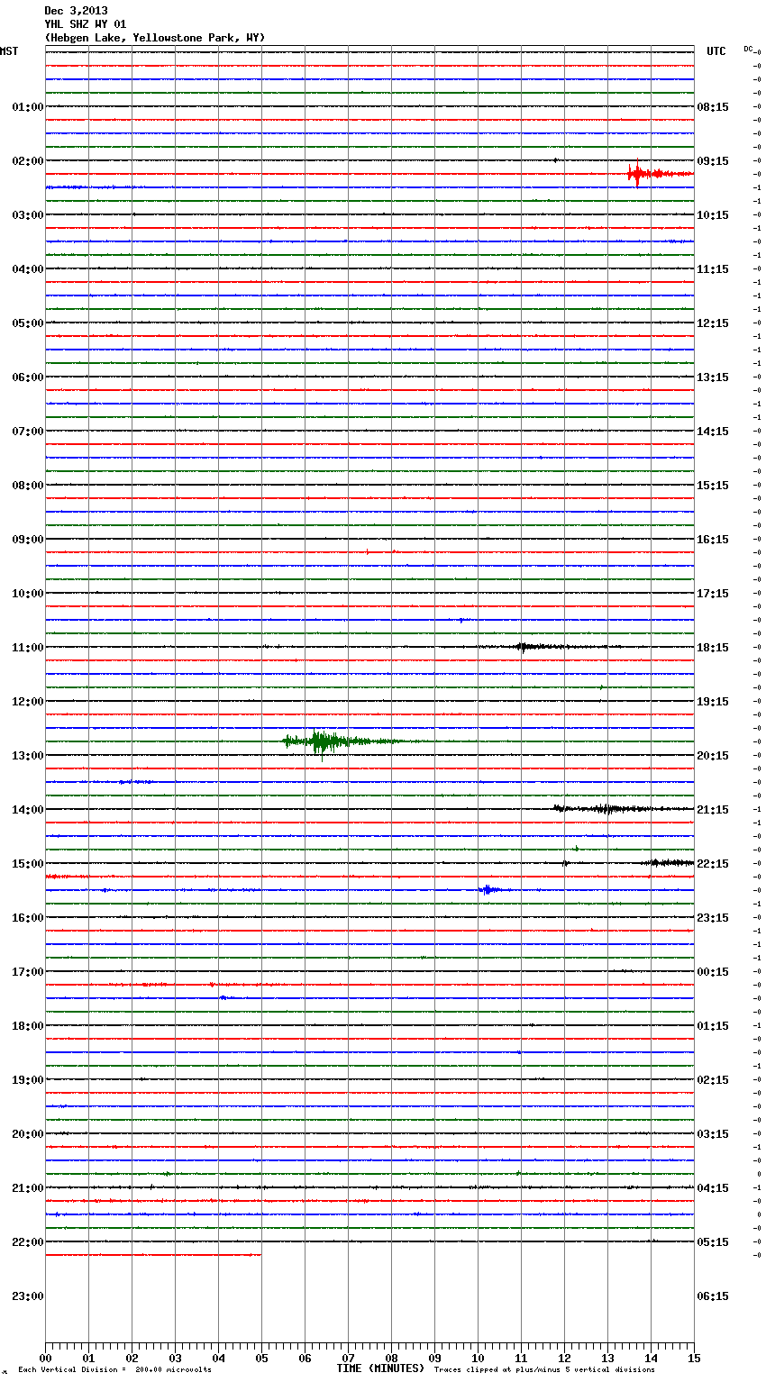
Task: Click the '22:15' UTC time label
Action: [x=713, y=864]
